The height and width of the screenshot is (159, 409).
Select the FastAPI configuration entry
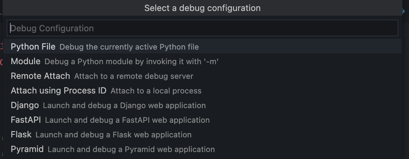(26, 120)
